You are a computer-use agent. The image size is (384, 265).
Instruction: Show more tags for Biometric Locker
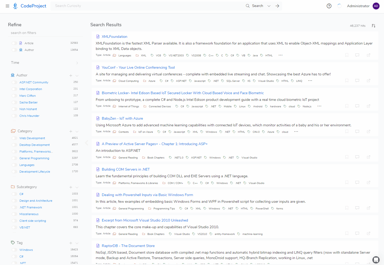(319, 106)
